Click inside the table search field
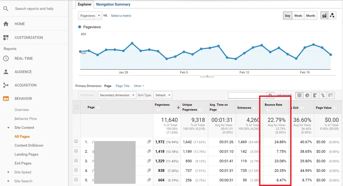Screen dimensions: 343x186 (247, 95)
